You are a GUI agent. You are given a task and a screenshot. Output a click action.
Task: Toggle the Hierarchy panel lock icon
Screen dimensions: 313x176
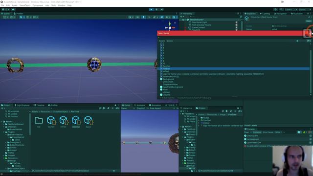(238, 14)
